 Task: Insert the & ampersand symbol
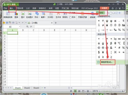(111, 48)
